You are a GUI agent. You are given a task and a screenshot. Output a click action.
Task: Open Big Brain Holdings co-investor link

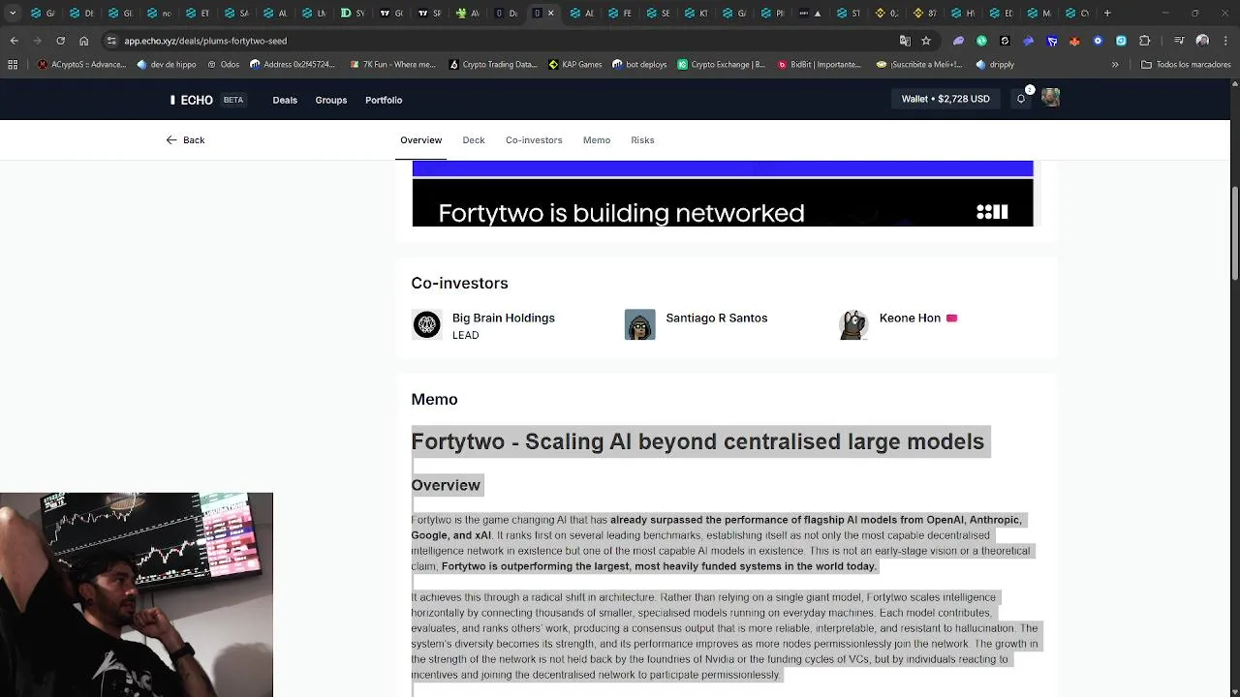click(x=503, y=318)
